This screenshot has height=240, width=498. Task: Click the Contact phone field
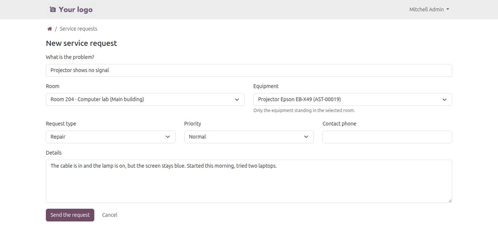pos(387,137)
